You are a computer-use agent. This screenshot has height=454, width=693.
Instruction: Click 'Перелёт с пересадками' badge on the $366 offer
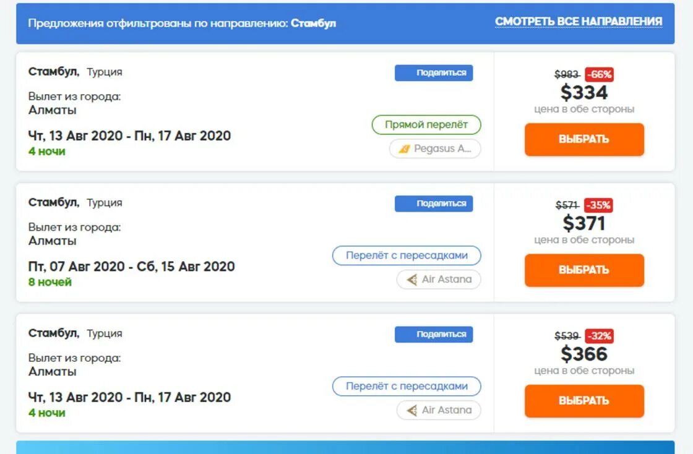[407, 387]
